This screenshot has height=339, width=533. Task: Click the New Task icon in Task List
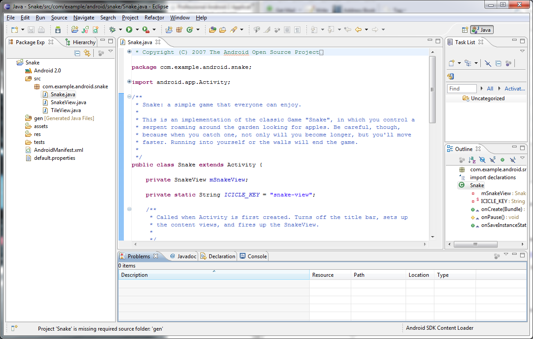click(x=452, y=63)
